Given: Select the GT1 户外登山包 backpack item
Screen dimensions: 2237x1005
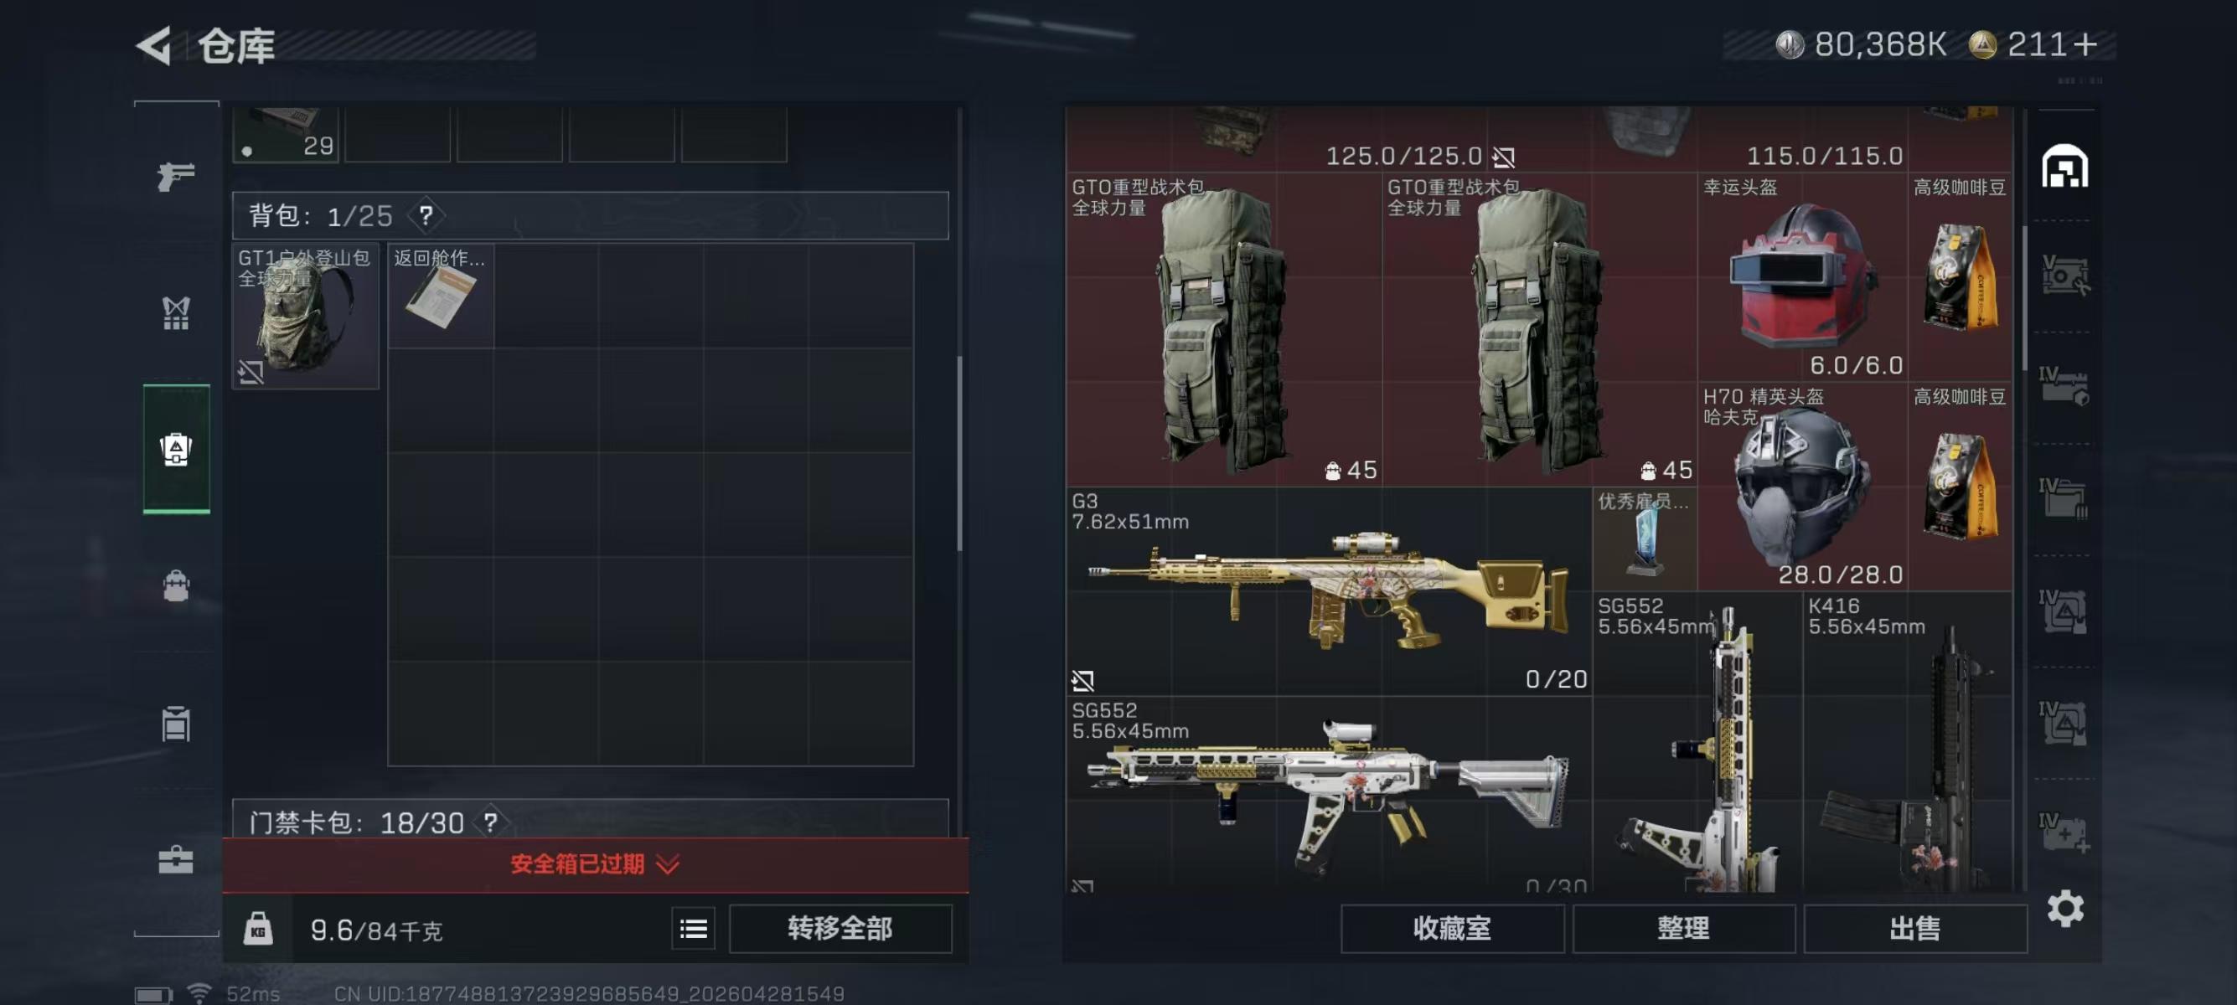Looking at the screenshot, I should (306, 316).
